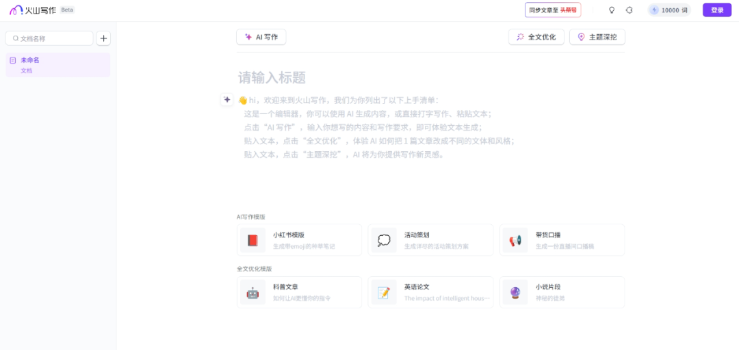The image size is (739, 350).
Task: Click the description 生成一份直播间口播稿
Action: tap(565, 246)
